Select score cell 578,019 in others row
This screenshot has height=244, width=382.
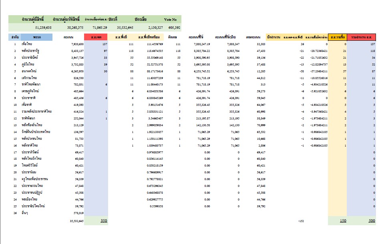pyautogui.click(x=78, y=213)
